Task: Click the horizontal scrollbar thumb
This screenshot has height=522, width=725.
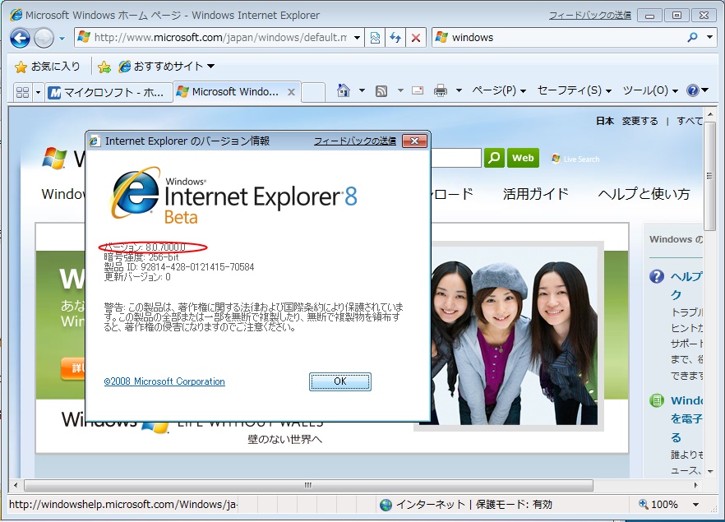Action: coord(308,485)
